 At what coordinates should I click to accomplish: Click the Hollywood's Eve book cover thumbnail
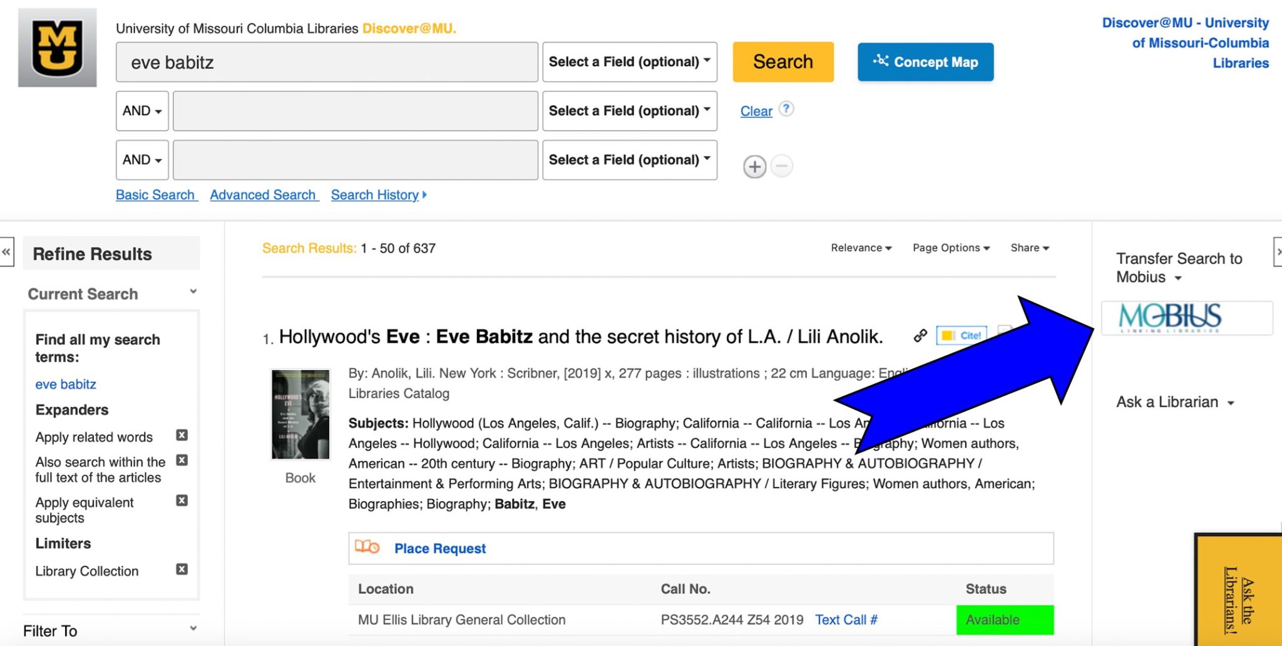pos(300,414)
